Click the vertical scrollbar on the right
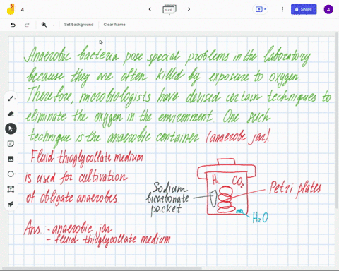 click(x=337, y=120)
